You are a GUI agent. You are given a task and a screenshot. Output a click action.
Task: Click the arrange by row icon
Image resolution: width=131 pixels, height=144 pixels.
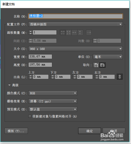(74, 33)
